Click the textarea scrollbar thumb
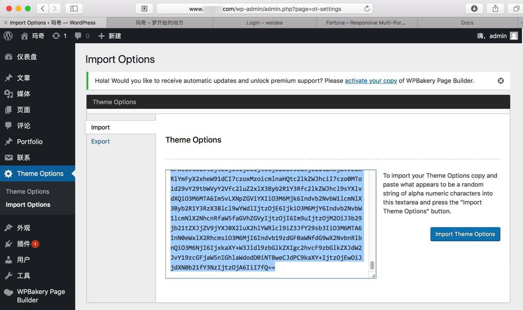 [372, 265]
